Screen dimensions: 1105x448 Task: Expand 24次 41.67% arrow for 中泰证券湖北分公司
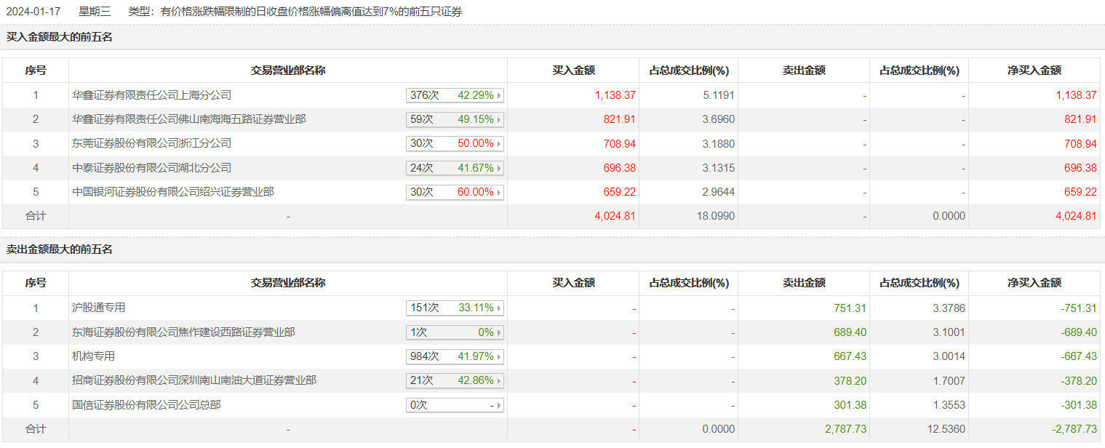[x=455, y=168]
